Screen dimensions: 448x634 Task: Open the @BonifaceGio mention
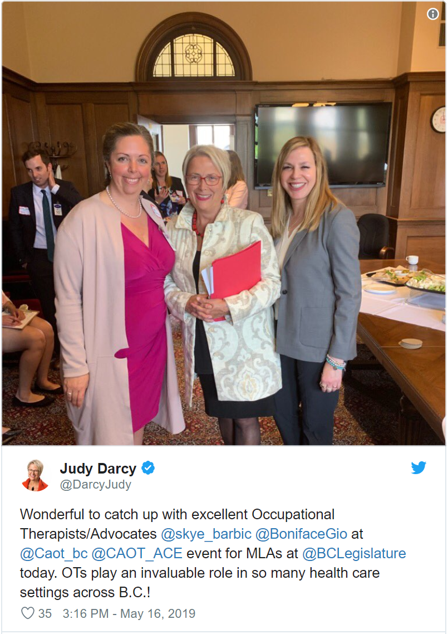tap(302, 534)
